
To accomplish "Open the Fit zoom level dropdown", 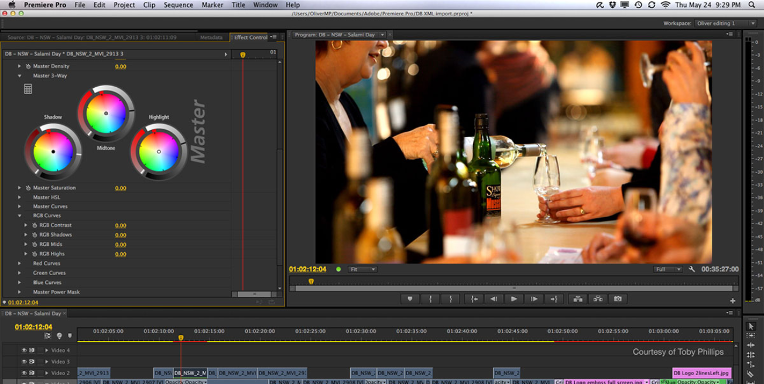I will [362, 269].
